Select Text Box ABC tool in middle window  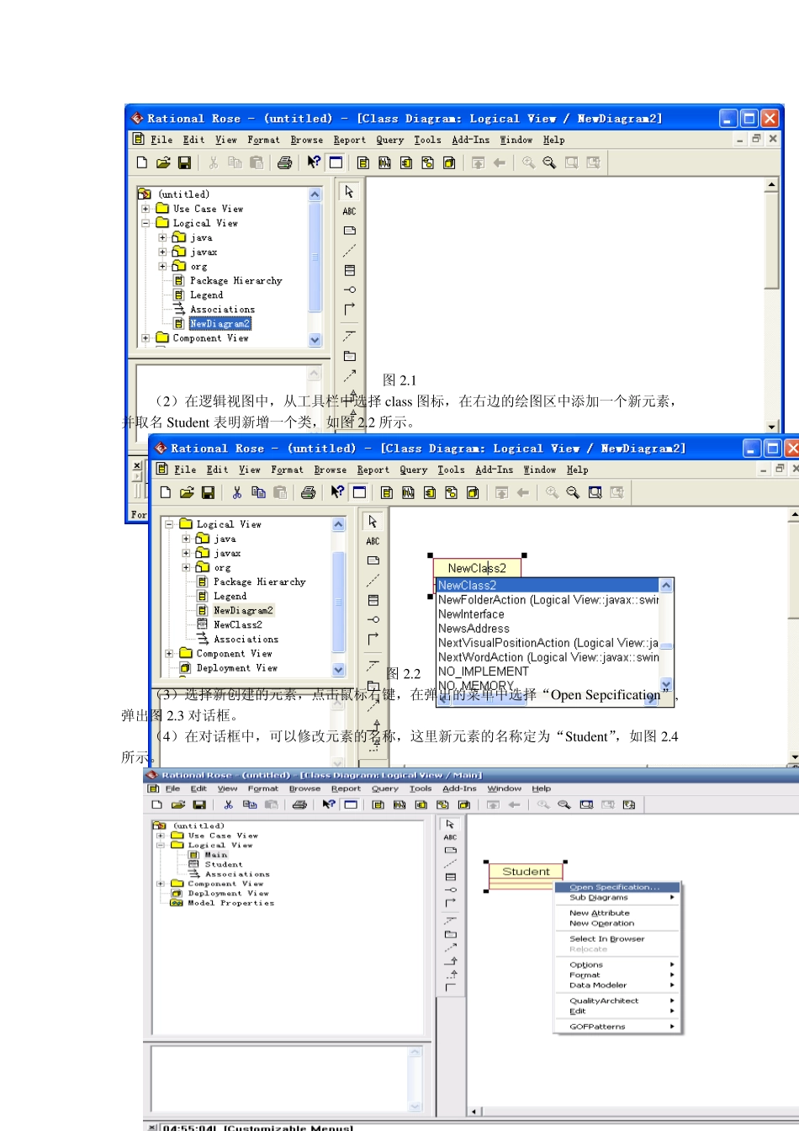pos(373,541)
